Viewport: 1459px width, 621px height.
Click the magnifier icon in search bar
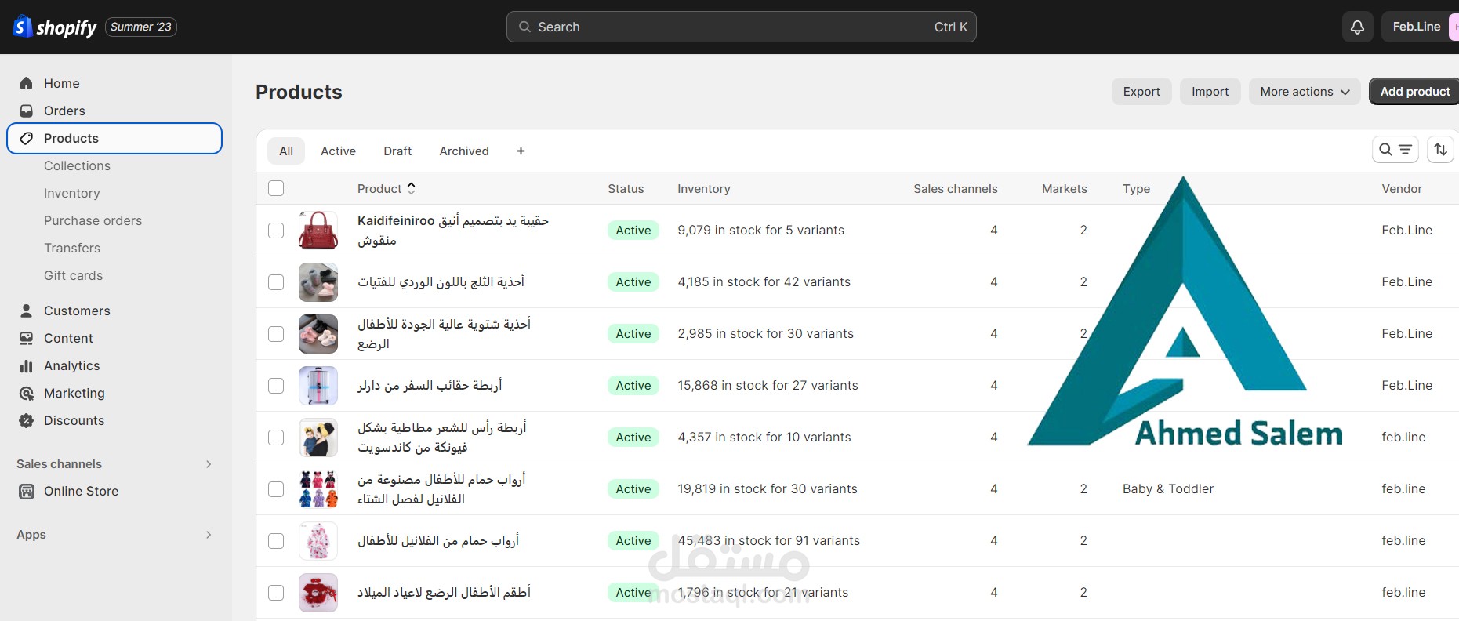pos(524,27)
